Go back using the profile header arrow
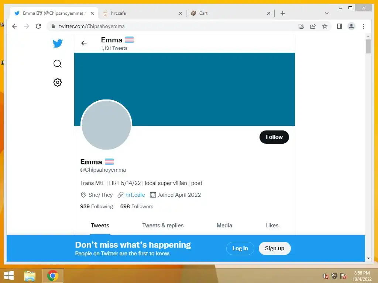Image resolution: width=378 pixels, height=283 pixels. tap(84, 43)
